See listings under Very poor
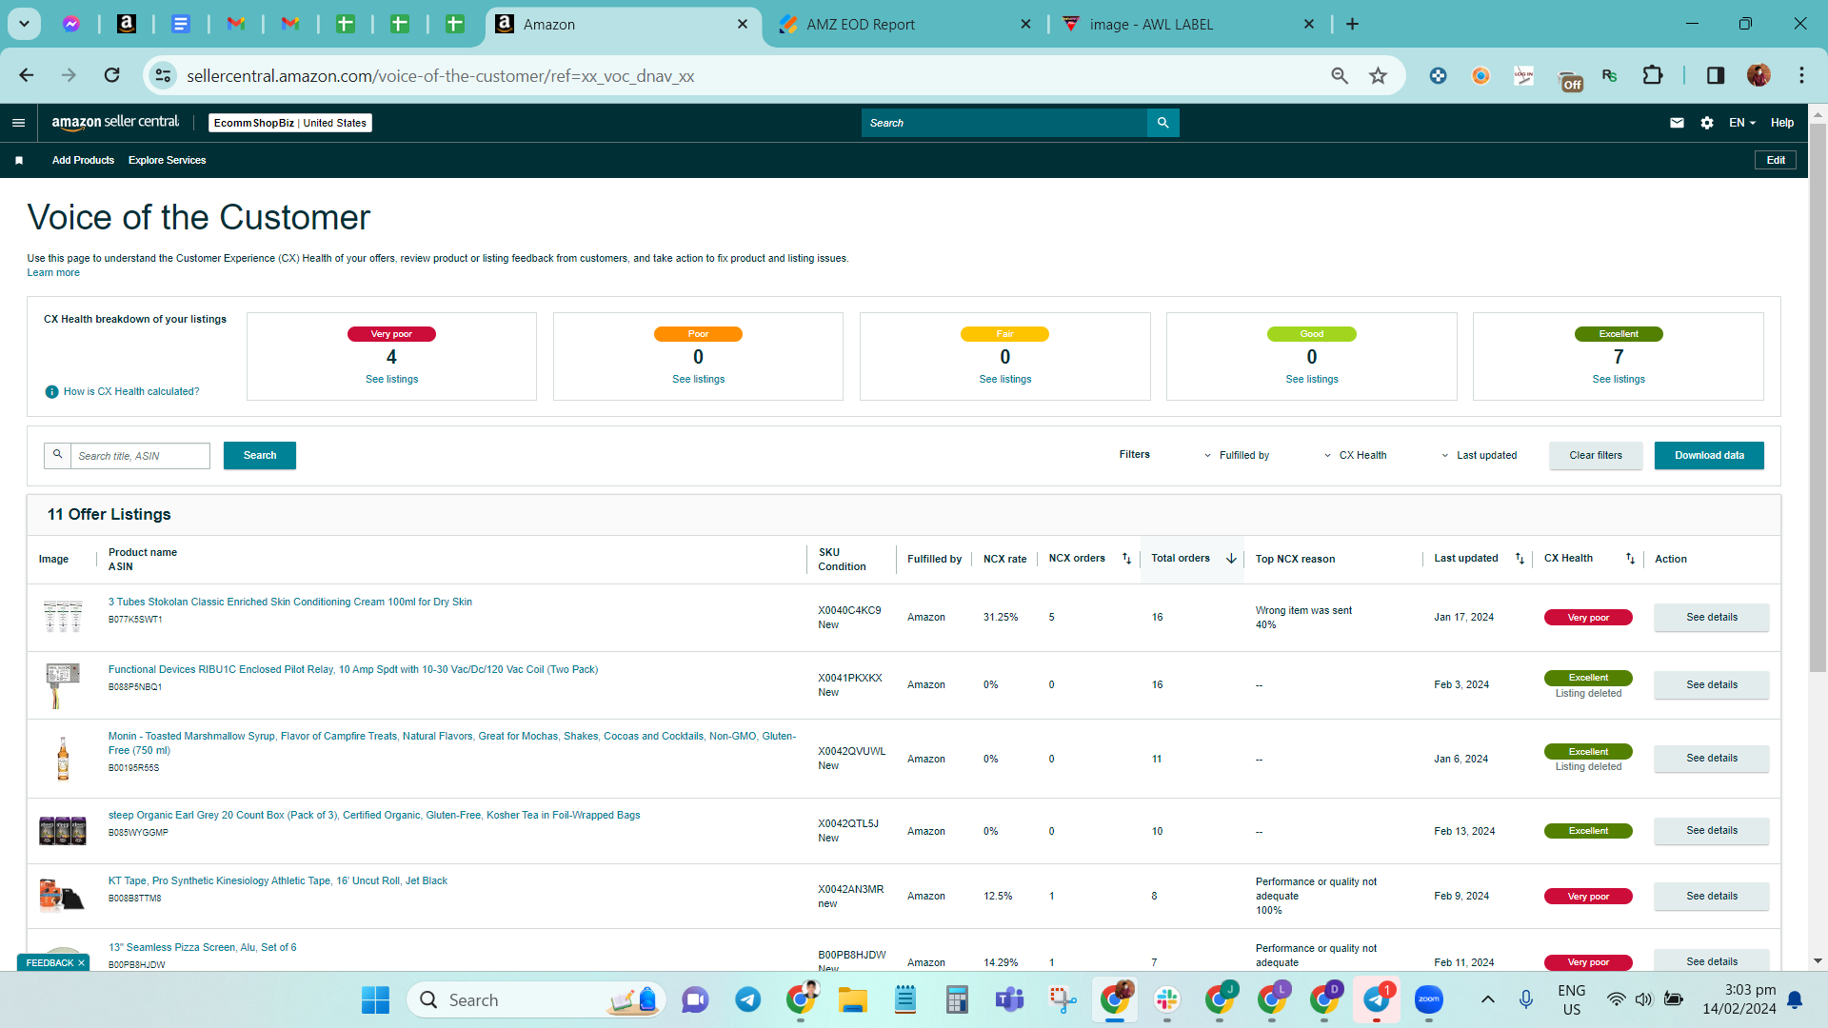Viewport: 1828px width, 1028px height. tap(391, 380)
